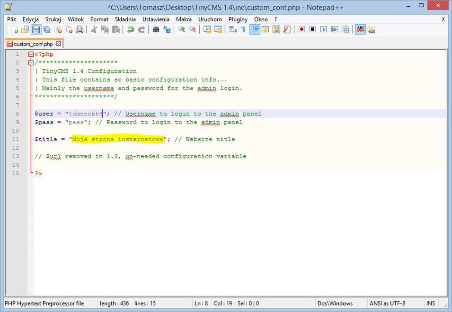Open the Widok menu
The image size is (452, 312).
click(76, 19)
